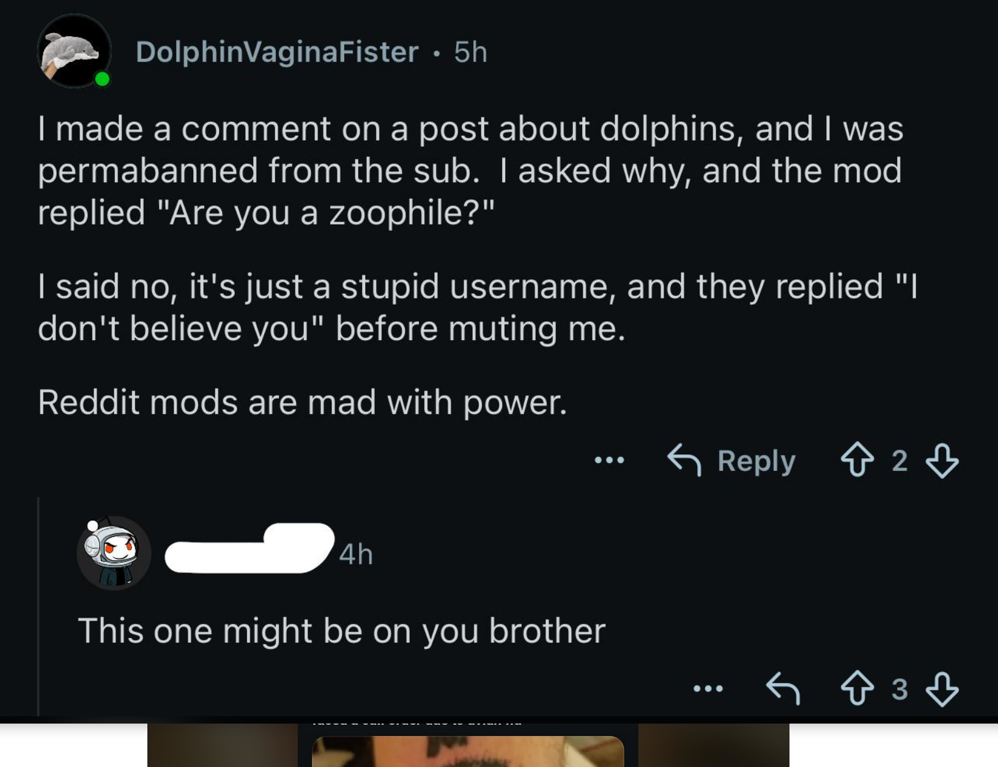The width and height of the screenshot is (998, 767).
Task: Click the reply arrow on the 4h comment
Action: coord(783,689)
